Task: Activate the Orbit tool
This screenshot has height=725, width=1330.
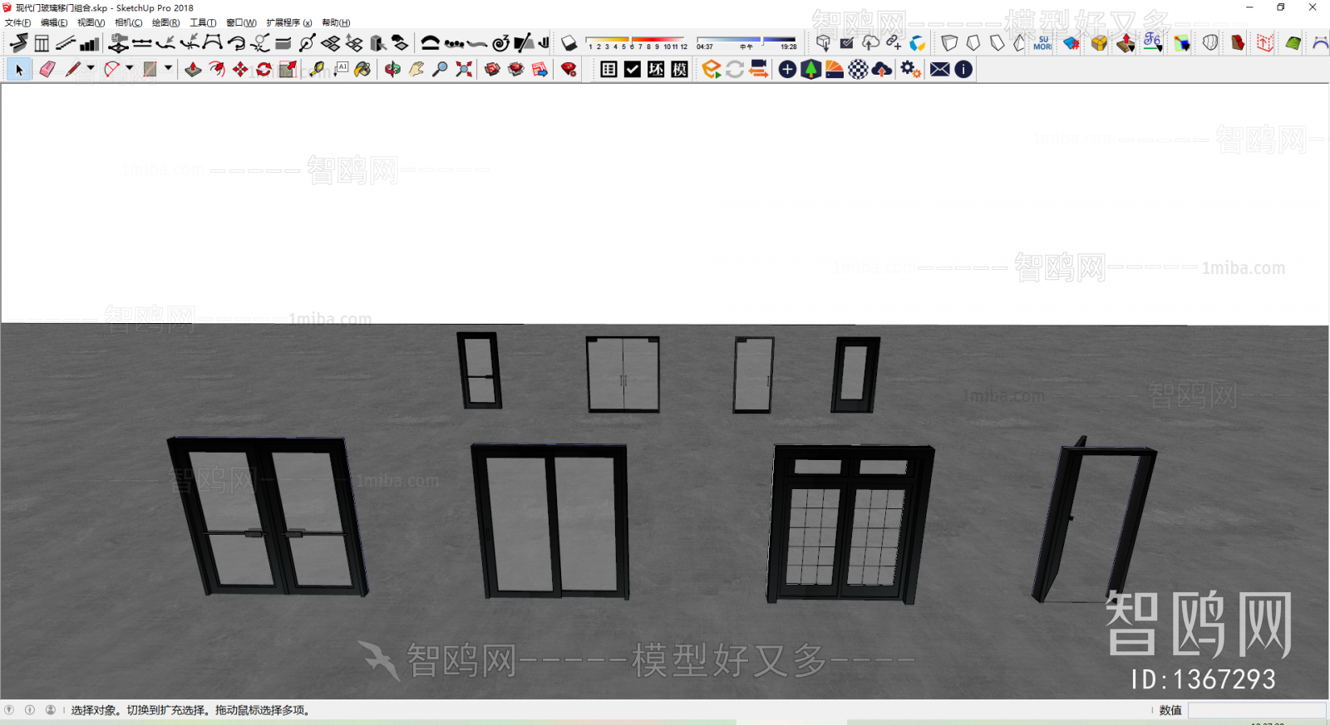Action: point(392,70)
